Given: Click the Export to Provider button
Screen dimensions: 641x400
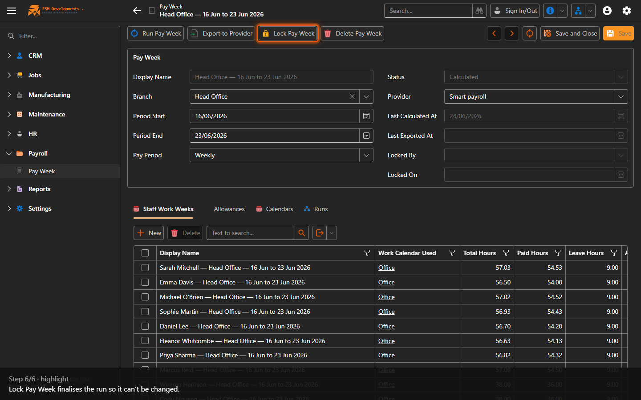Looking at the screenshot, I should point(221,33).
